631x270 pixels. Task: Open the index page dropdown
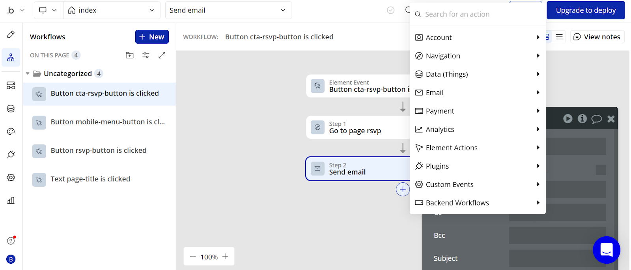(x=112, y=10)
